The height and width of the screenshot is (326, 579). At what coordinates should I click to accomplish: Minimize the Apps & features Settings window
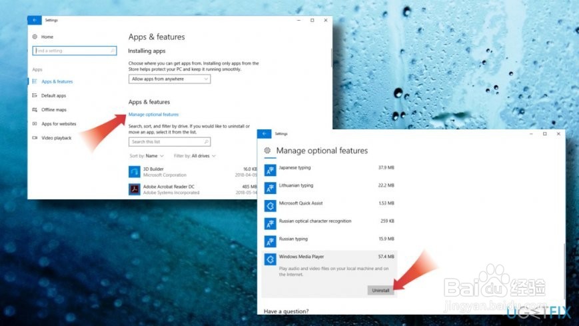point(298,20)
